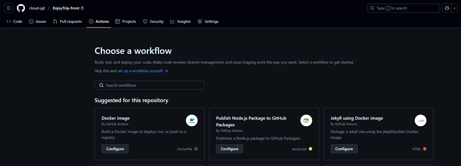461x166 pixels.
Task: Click the Issues circle-dot icon
Action: [x=31, y=21]
